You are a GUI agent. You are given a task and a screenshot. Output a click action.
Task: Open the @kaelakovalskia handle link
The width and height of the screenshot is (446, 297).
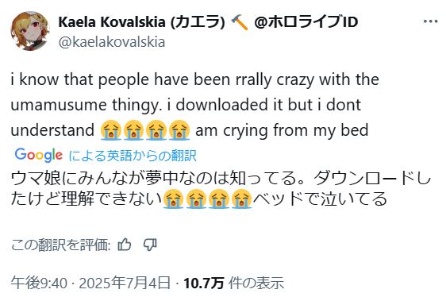111,42
